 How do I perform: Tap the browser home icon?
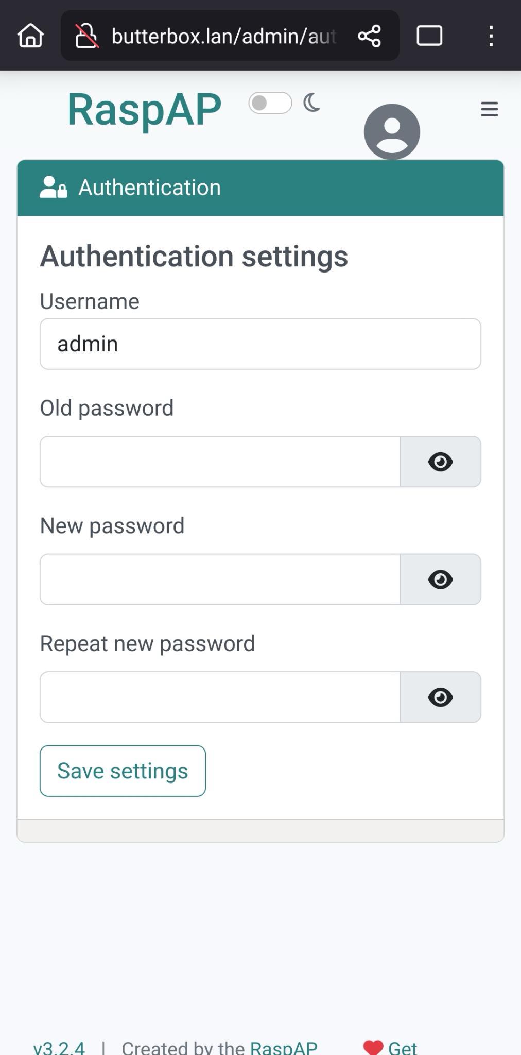coord(30,36)
